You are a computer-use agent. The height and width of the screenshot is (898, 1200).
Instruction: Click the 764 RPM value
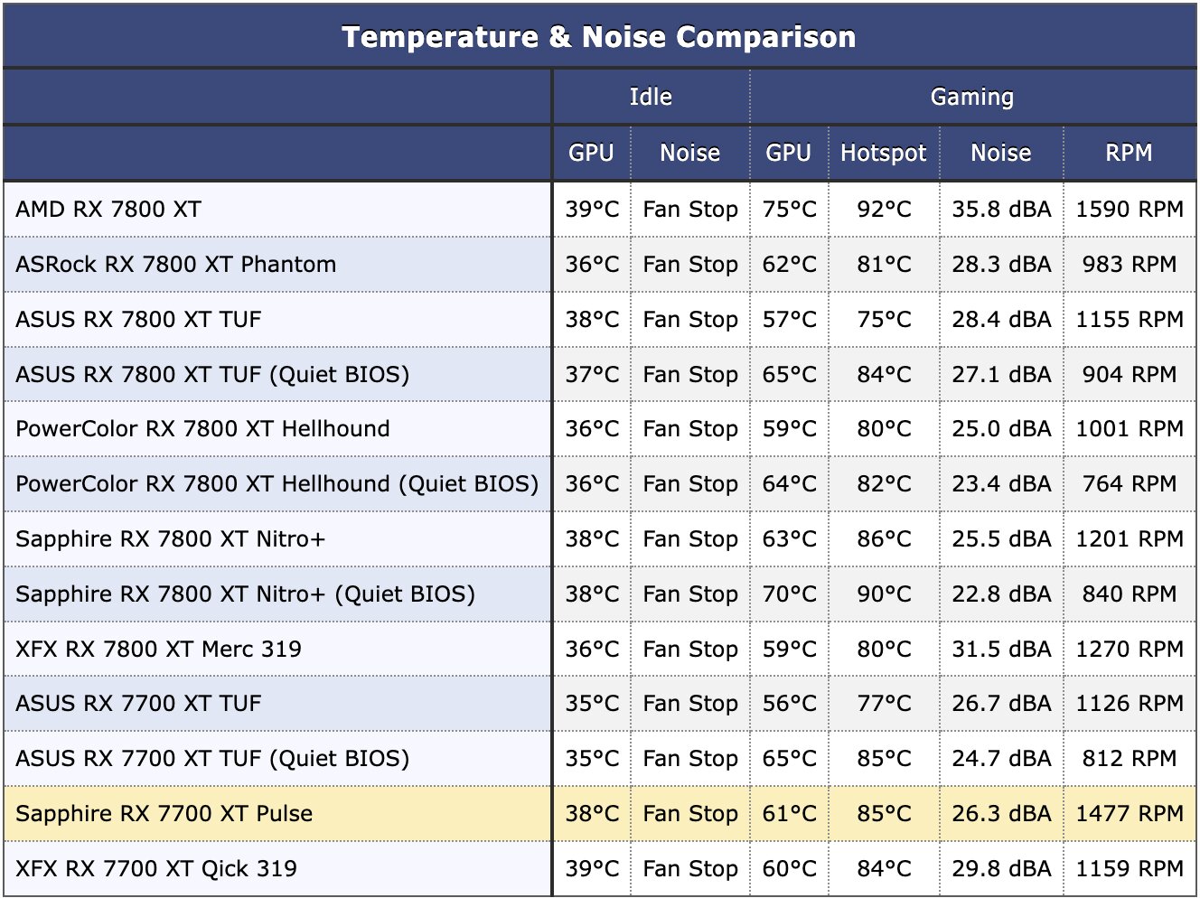[x=1130, y=483]
